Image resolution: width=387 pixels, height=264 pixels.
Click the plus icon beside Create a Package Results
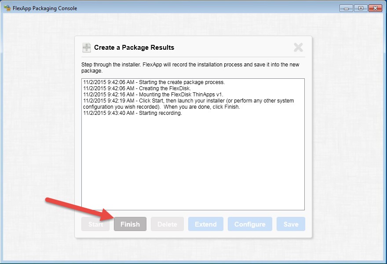(x=86, y=48)
